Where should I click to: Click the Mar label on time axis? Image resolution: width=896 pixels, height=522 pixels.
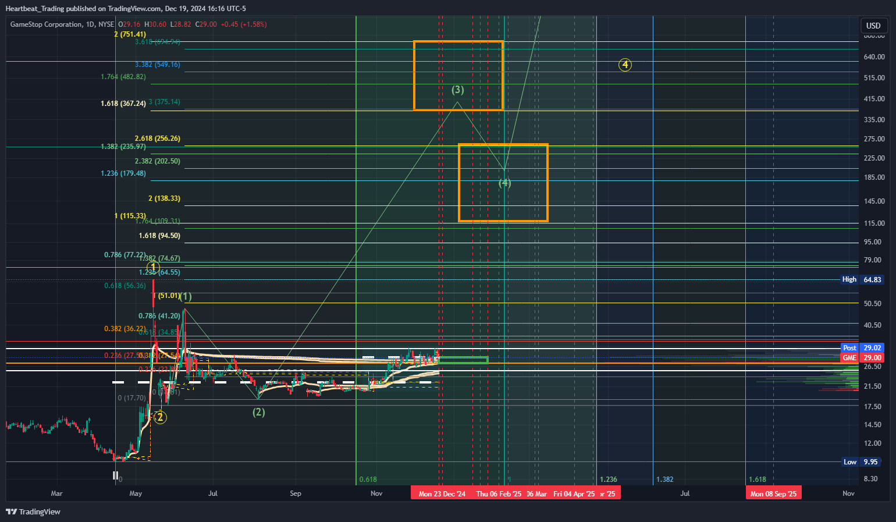tap(56, 493)
